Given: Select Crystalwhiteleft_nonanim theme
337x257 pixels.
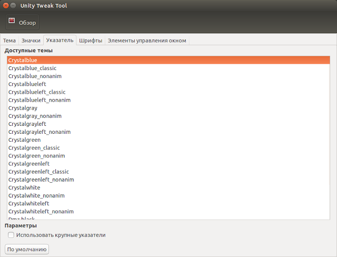Looking at the screenshot, I should click(x=168, y=211).
